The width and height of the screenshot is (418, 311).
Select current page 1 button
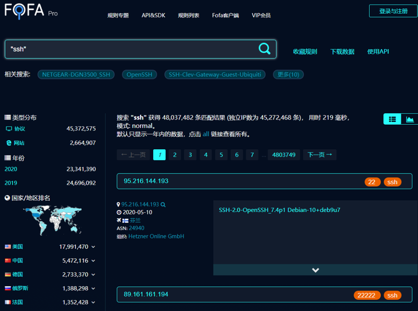[160, 155]
